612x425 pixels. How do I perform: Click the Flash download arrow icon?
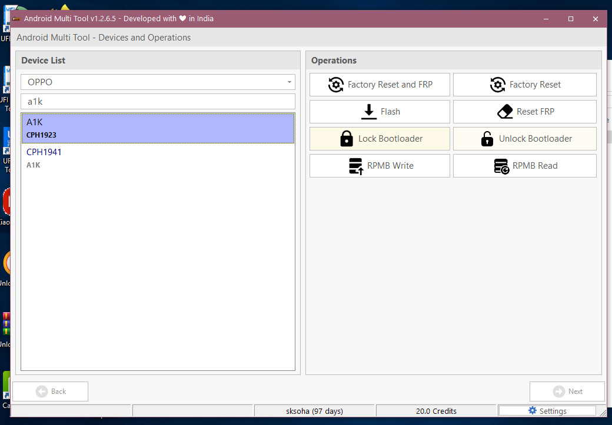pyautogui.click(x=369, y=112)
